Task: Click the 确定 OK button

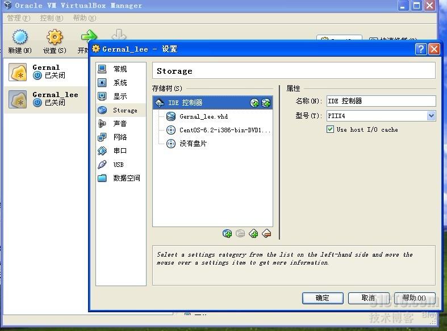Action: tap(323, 298)
